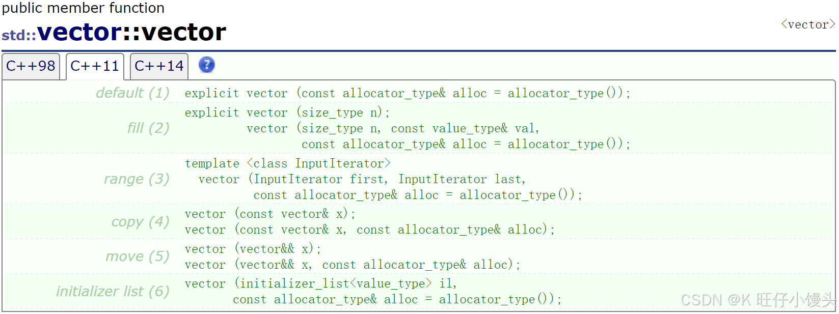The image size is (839, 314).
Task: Click the 'vector (size_type n, const value_type& val,' line
Action: [x=393, y=128]
